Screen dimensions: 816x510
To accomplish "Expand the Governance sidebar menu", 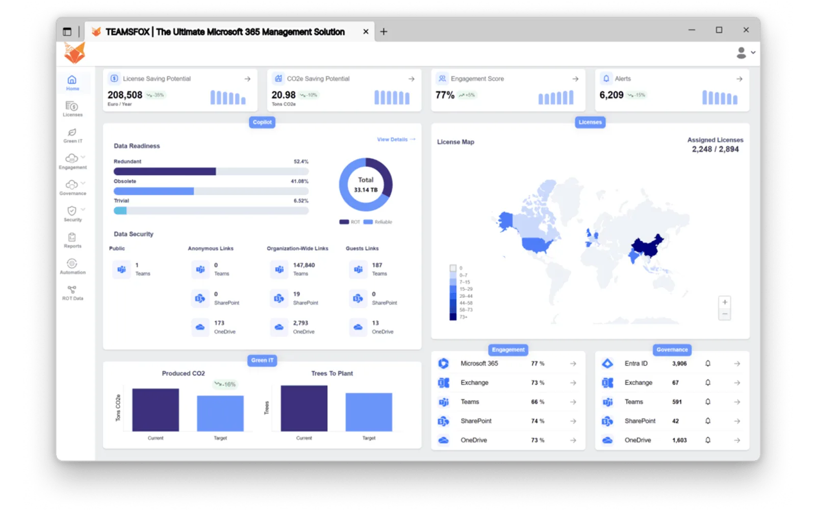I will pos(83,183).
